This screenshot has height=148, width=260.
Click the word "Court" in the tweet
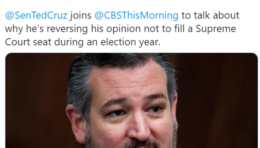(x=16, y=42)
